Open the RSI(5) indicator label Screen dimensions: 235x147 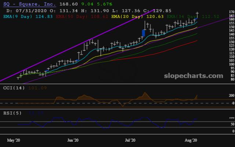coord(11,113)
